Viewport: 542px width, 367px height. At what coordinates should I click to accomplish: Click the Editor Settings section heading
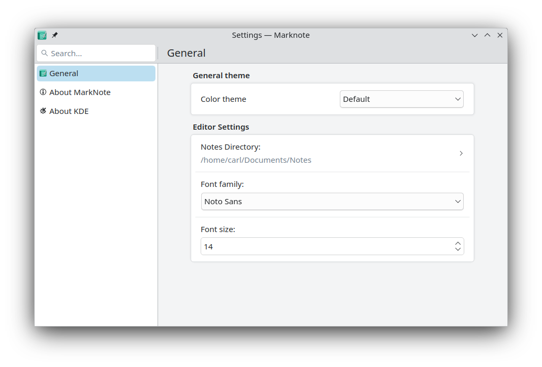(221, 127)
